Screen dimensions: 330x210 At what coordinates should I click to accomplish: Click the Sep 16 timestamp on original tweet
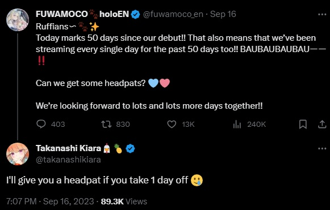223,14
